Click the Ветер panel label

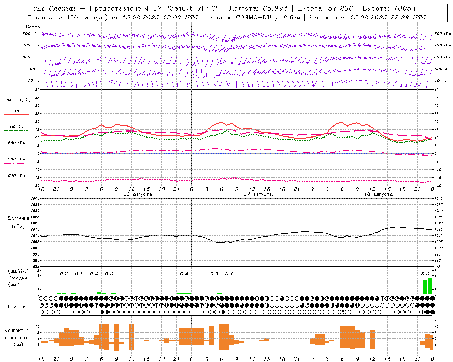pos(33,27)
